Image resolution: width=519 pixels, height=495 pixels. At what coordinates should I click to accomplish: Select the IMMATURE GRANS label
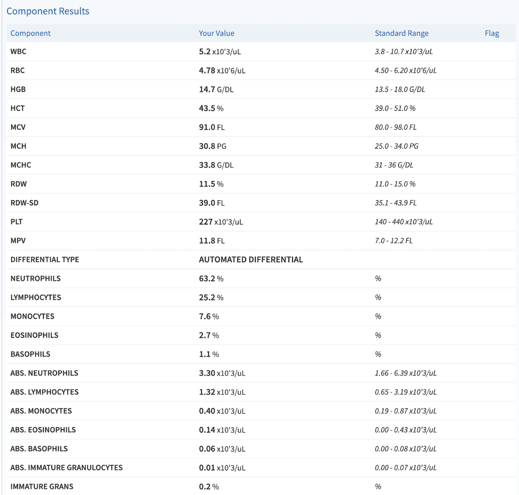click(x=42, y=486)
